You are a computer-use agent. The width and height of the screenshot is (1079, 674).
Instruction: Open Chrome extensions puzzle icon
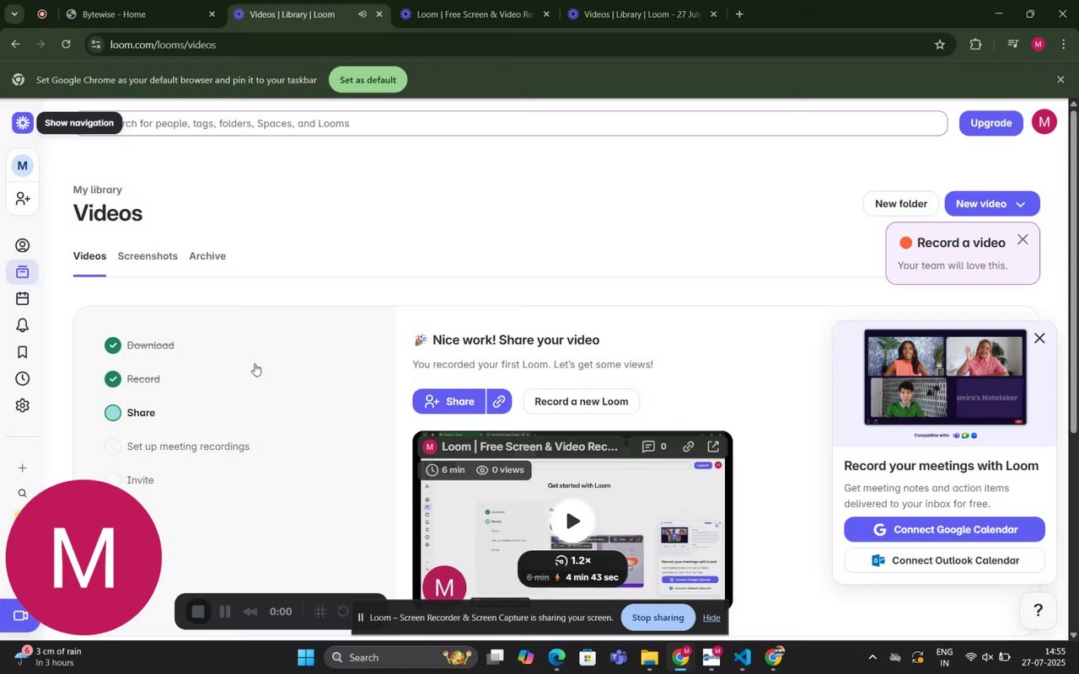[975, 45]
